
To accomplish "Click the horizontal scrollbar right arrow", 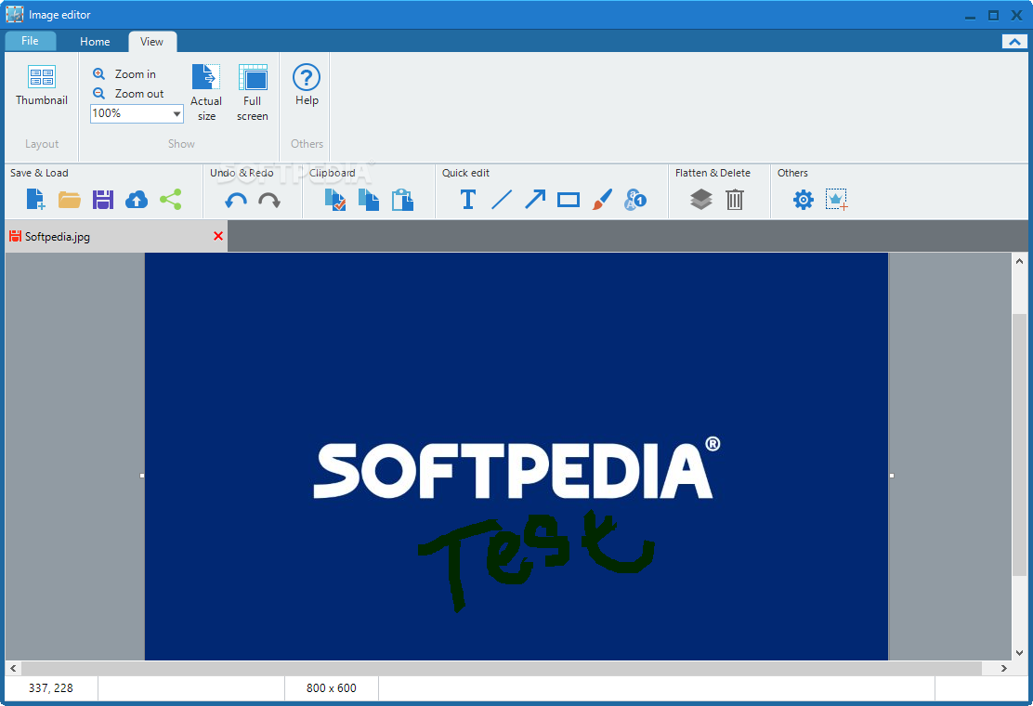I will point(1003,668).
